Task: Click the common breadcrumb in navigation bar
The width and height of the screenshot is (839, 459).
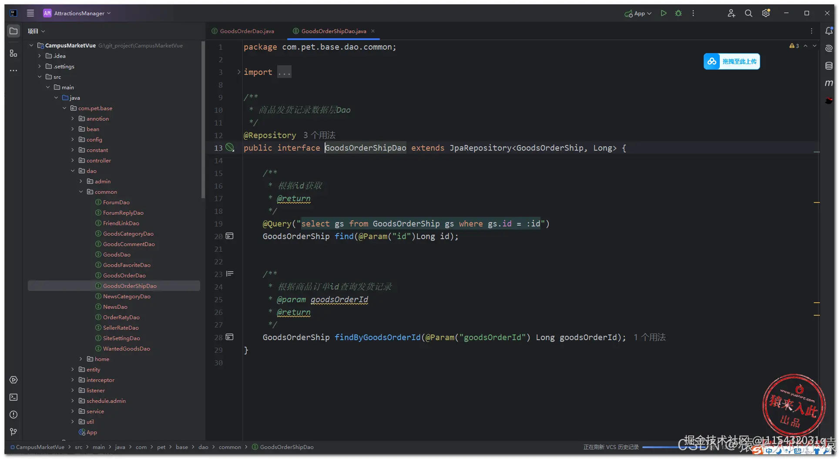Action: [230, 447]
